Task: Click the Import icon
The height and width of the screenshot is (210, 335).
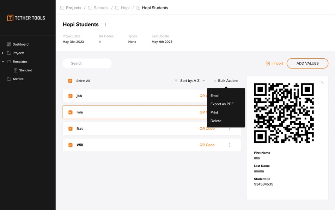Action: (x=268, y=63)
